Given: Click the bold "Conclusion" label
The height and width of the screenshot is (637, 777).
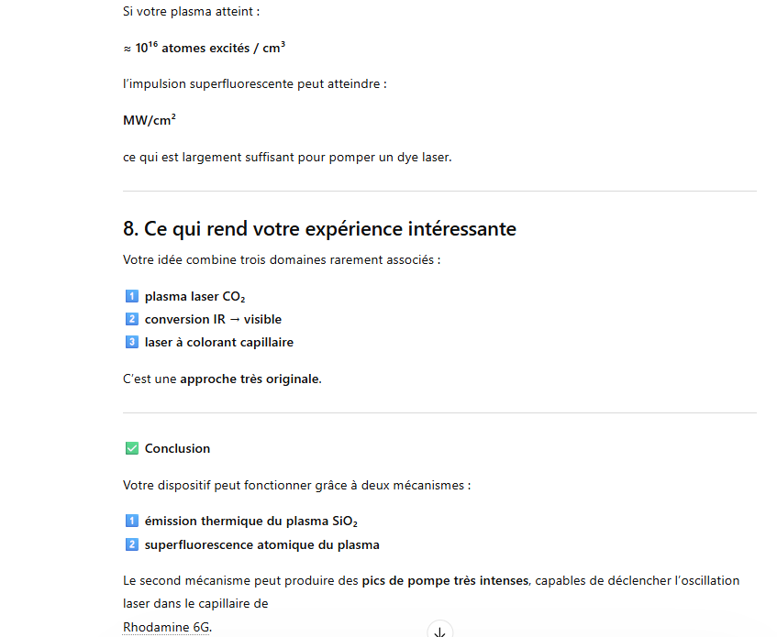Looking at the screenshot, I should (177, 448).
